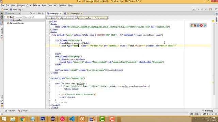
Task: Collapse the <html> code fold
Action: pyautogui.click(x=49, y=21)
